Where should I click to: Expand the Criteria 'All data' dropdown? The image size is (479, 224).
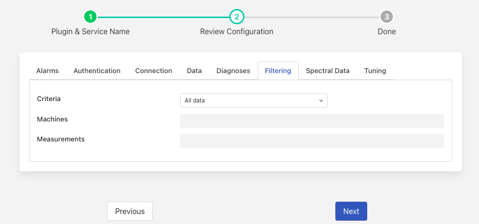pyautogui.click(x=254, y=101)
